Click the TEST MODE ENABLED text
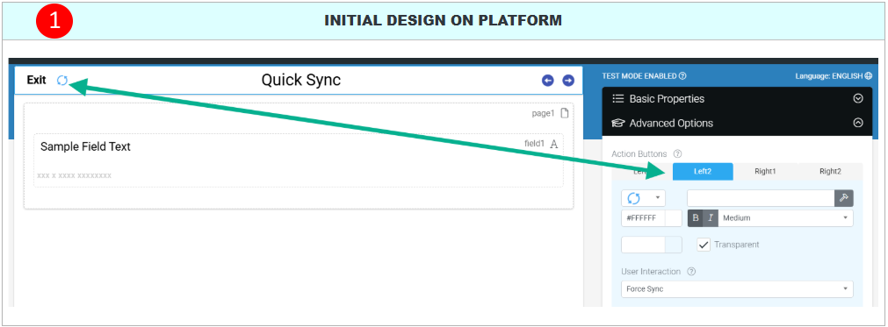The width and height of the screenshot is (888, 327). [639, 76]
